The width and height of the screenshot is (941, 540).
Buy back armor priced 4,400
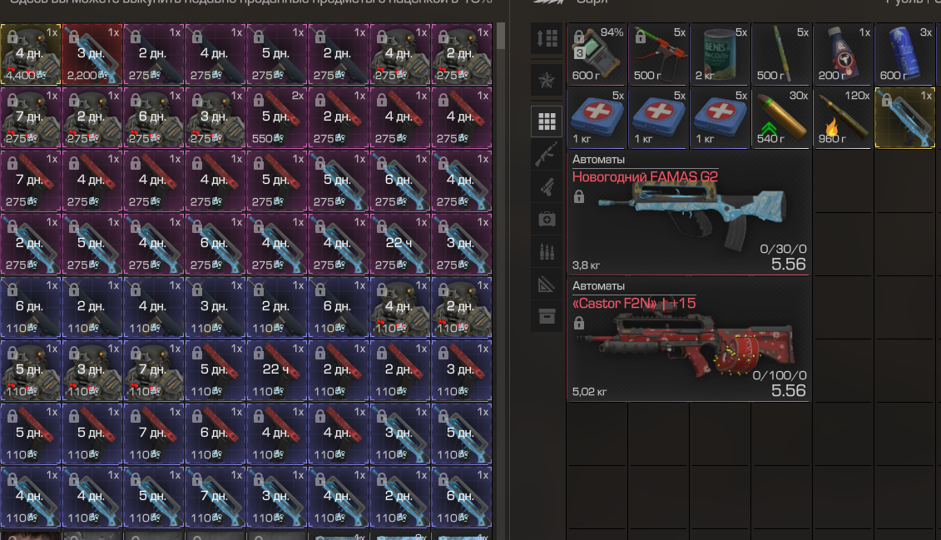(31, 54)
